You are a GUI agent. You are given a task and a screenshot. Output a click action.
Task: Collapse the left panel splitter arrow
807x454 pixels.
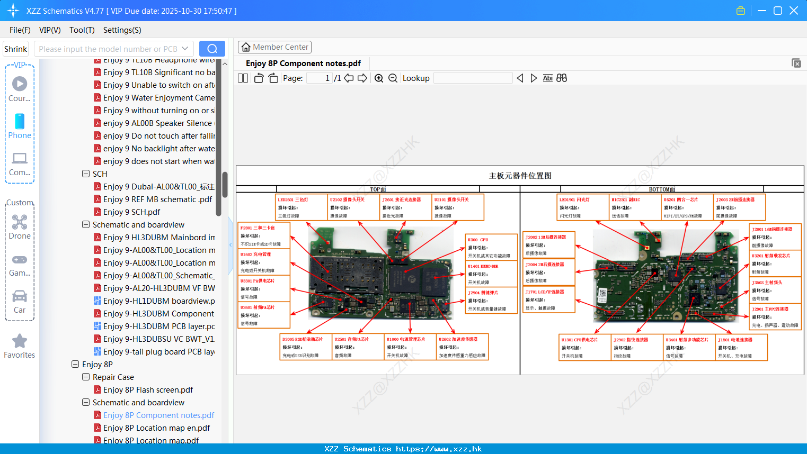tap(230, 244)
